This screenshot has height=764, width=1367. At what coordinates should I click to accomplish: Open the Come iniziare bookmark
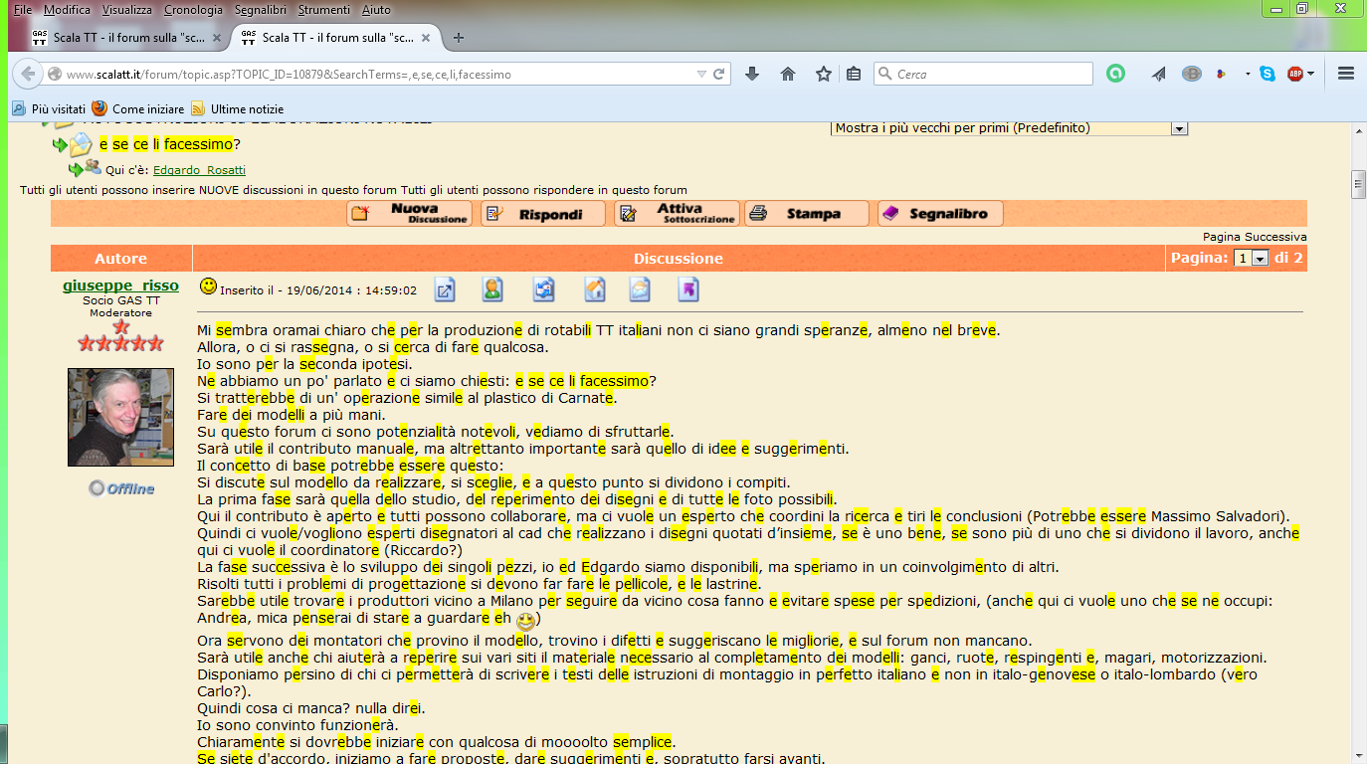pos(138,108)
